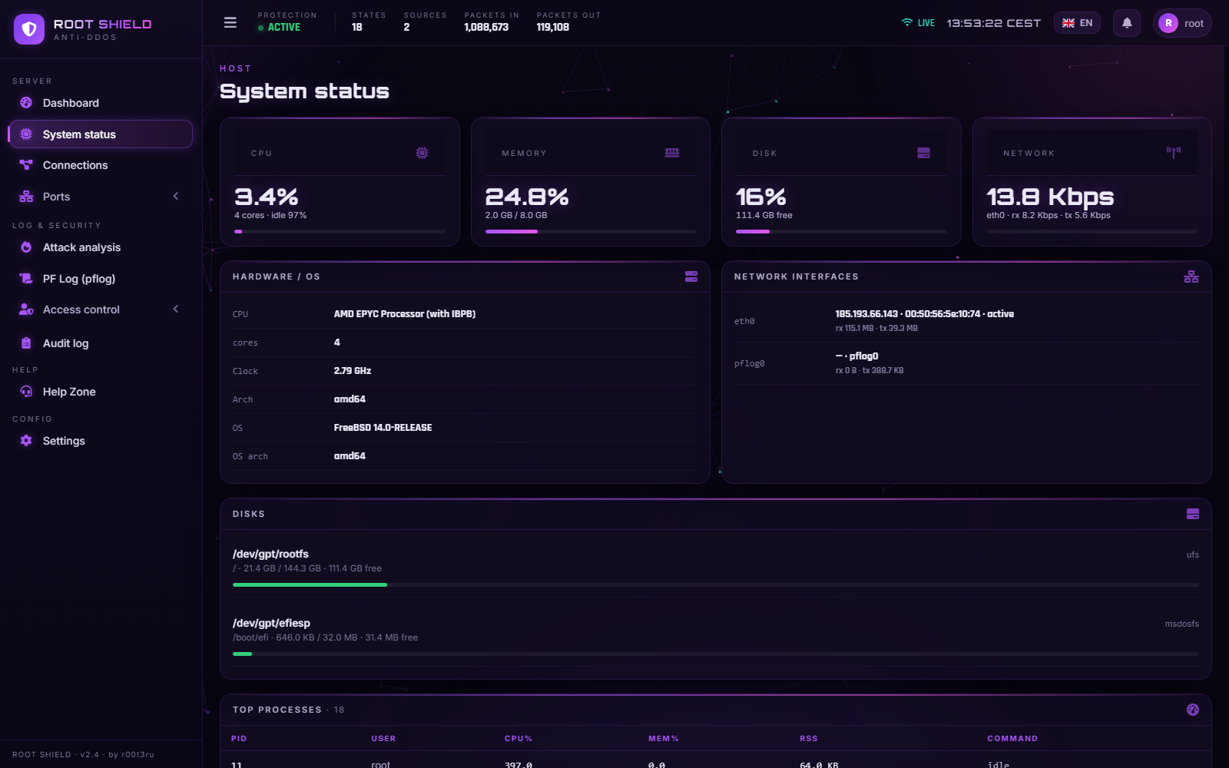The height and width of the screenshot is (768, 1229).
Task: Click the Hardware / OS server icon
Action: 691,276
